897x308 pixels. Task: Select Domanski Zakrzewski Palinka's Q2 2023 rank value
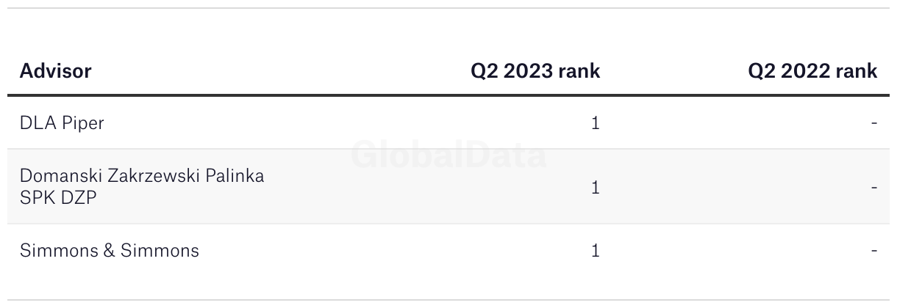pos(596,188)
